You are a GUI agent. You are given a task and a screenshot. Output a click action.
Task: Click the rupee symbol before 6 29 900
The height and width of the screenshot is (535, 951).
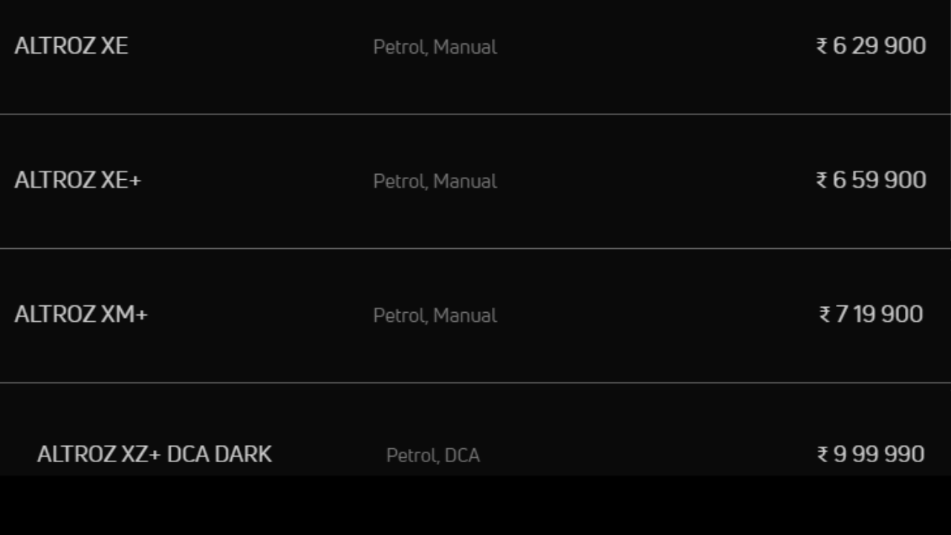[x=822, y=47]
